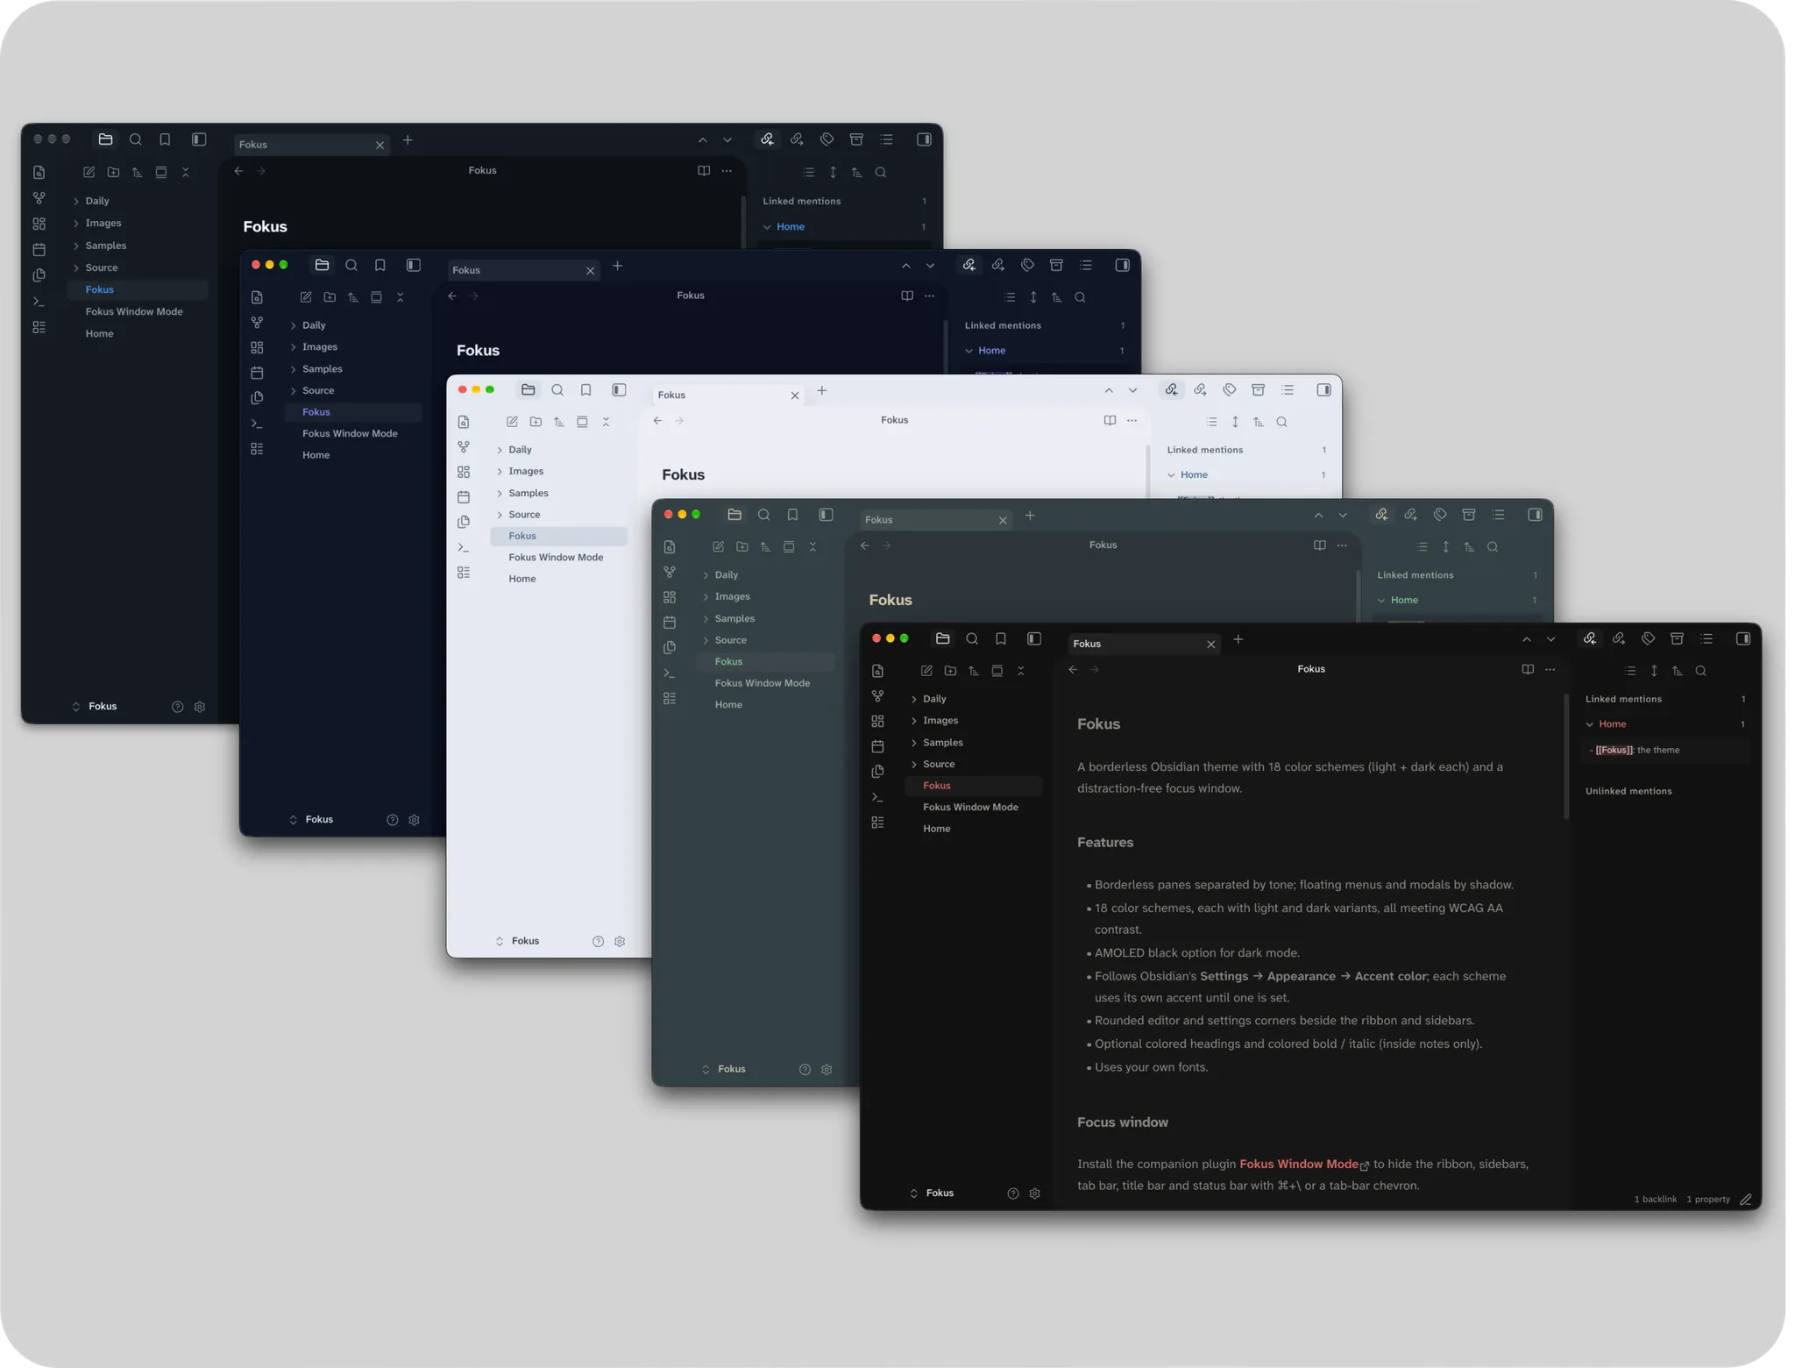This screenshot has height=1368, width=1795.
Task: Collapse all folders icon in front dark window
Action: (x=1021, y=671)
